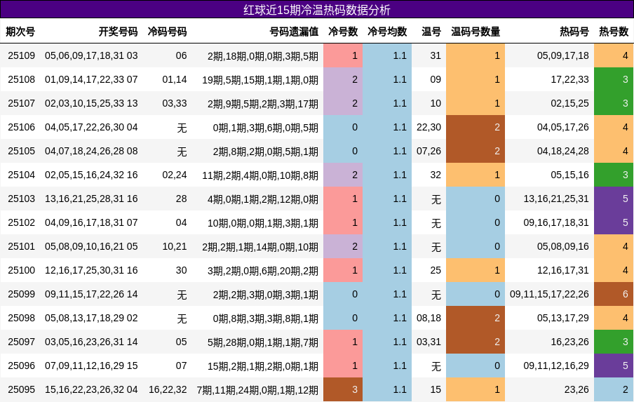Click cold code cell 01,14

tap(175, 79)
